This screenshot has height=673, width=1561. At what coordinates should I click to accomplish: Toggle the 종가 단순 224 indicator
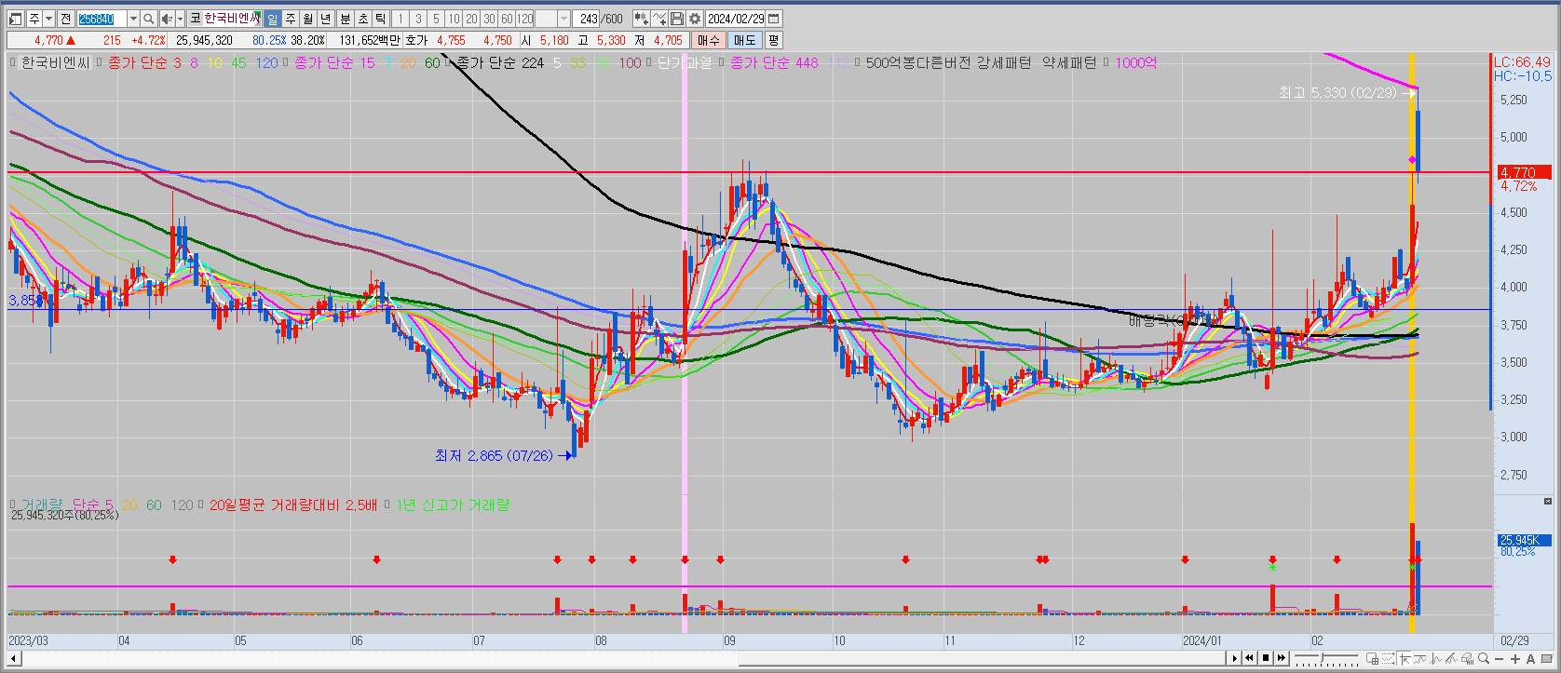click(449, 62)
